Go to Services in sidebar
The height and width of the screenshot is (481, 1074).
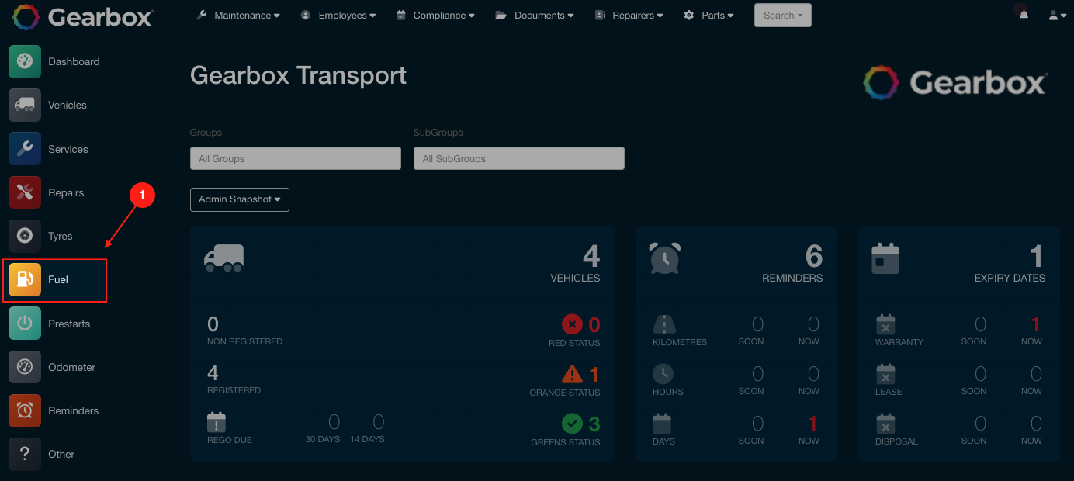68,149
